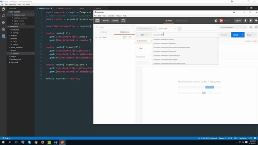Collapse the models folder
Image resolution: width=258 pixels, height=145 pixels.
(14, 39)
